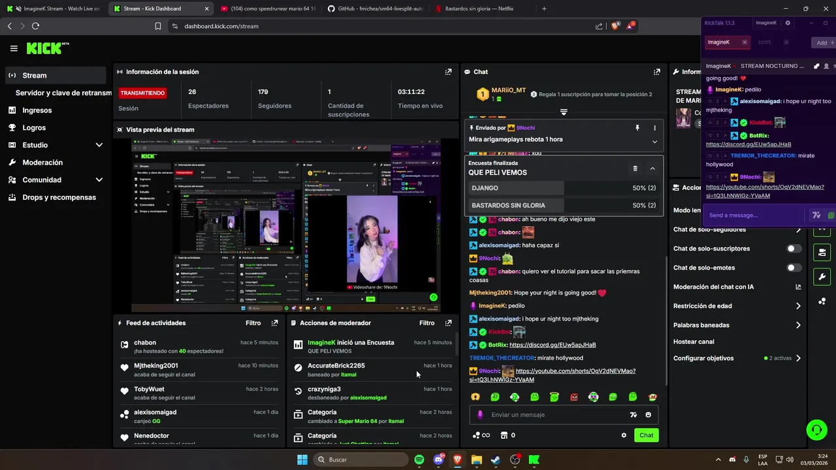This screenshot has width=836, height=470.
Task: Open Filtro in Acciones de moderador
Action: point(426,323)
